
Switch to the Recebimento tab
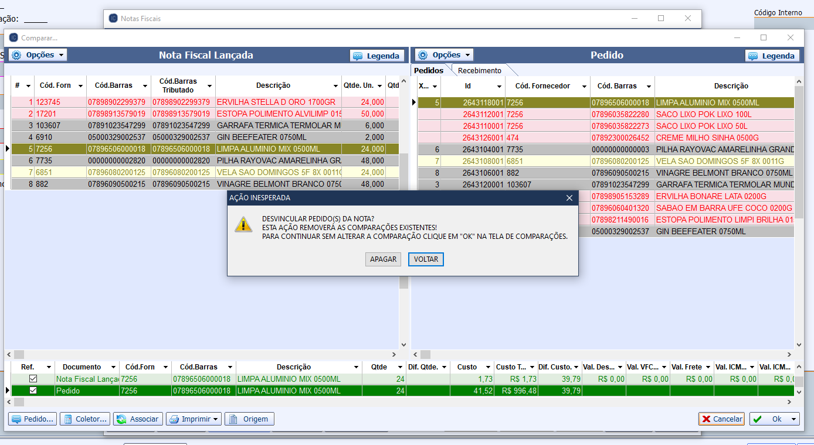(x=480, y=70)
